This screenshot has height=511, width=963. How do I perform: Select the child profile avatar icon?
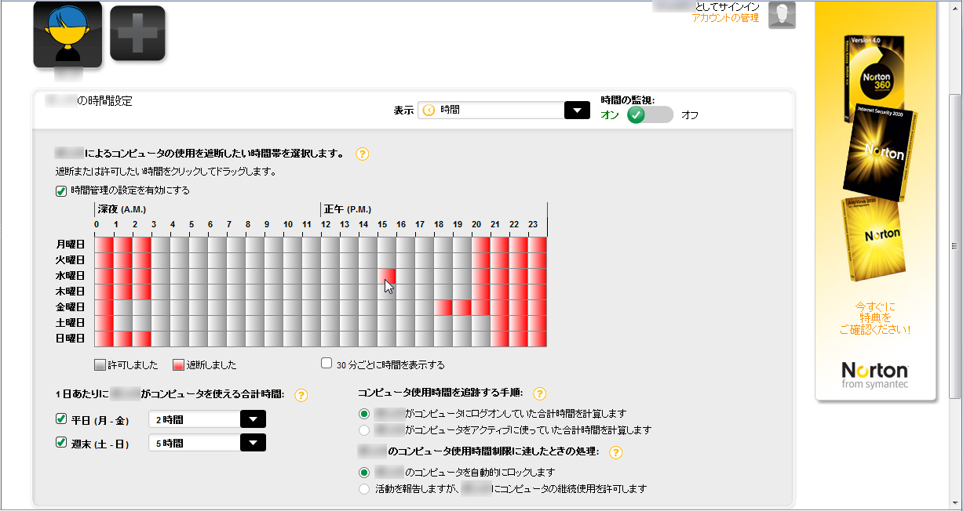point(67,33)
